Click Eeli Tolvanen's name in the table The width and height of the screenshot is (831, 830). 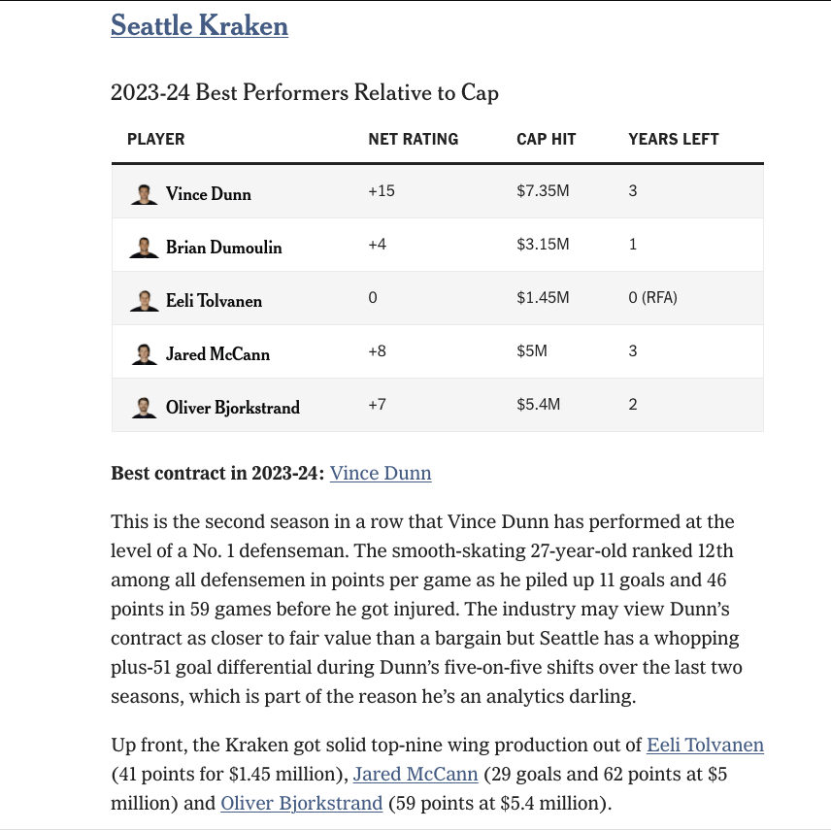[x=214, y=301]
